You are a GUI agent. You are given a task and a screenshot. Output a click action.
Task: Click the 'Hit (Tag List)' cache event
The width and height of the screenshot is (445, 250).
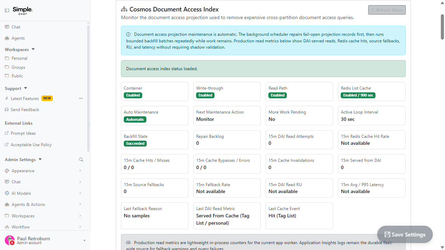click(282, 216)
